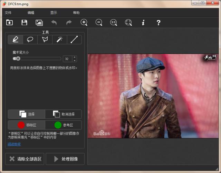Image resolution: width=221 pixels, height=173 pixels.
Task: Toggle the 选择 selection mode
Action: pyautogui.click(x=27, y=114)
